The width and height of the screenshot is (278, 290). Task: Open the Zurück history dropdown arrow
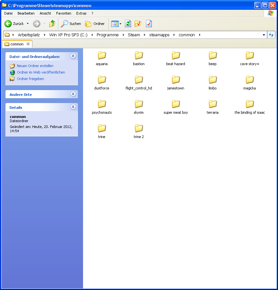coord(28,24)
